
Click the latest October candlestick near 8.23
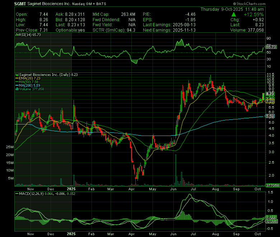click(263, 97)
